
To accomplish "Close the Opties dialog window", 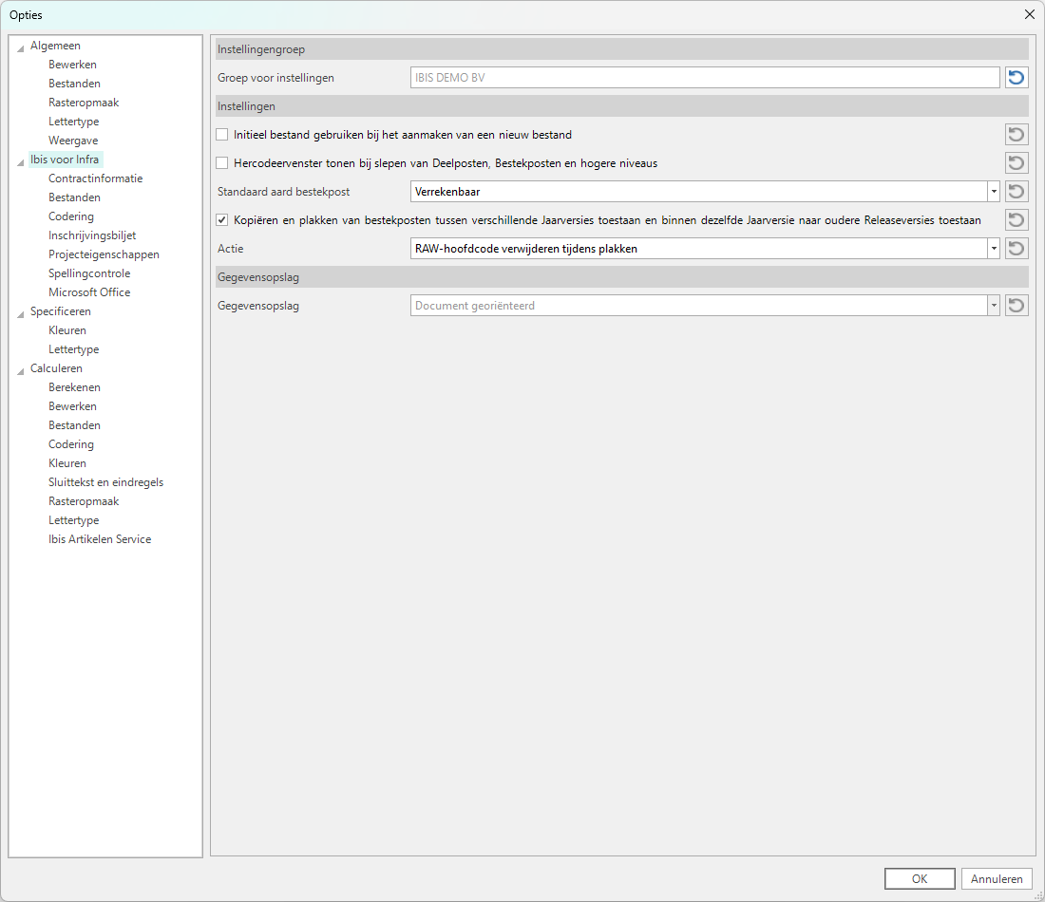I will coord(1029,14).
